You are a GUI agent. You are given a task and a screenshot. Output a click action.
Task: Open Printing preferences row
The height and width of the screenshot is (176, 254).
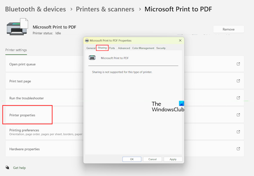tap(125, 132)
